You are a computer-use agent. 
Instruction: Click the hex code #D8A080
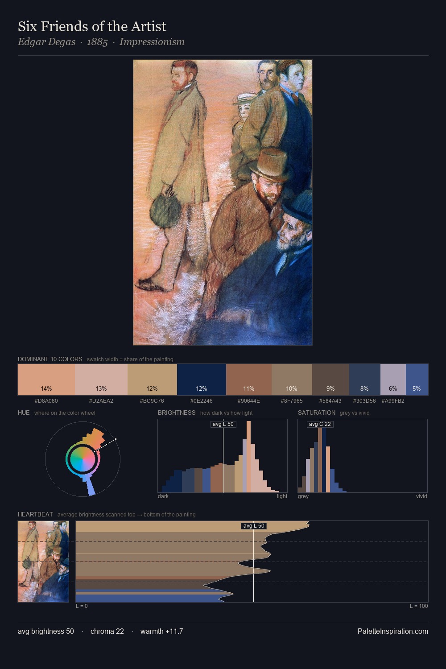click(x=46, y=401)
